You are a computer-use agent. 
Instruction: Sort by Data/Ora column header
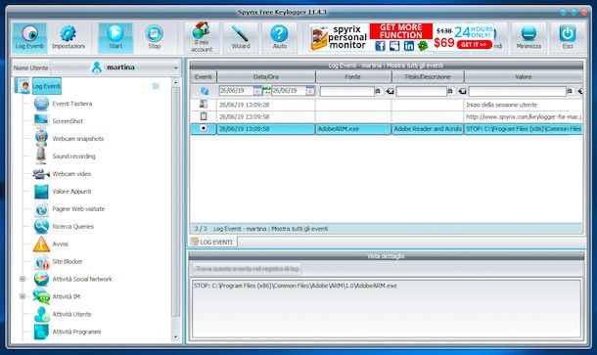tap(266, 77)
